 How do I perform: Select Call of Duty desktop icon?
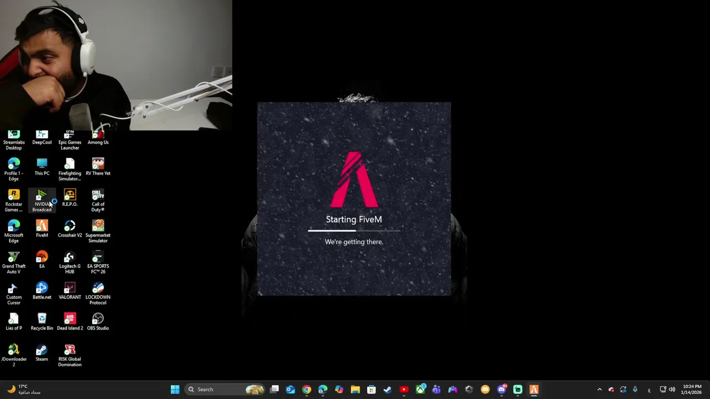pos(98,201)
